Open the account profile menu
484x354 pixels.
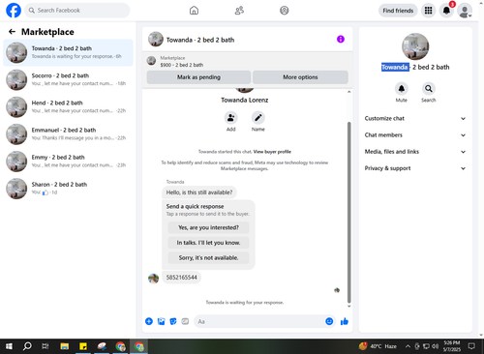[465, 11]
